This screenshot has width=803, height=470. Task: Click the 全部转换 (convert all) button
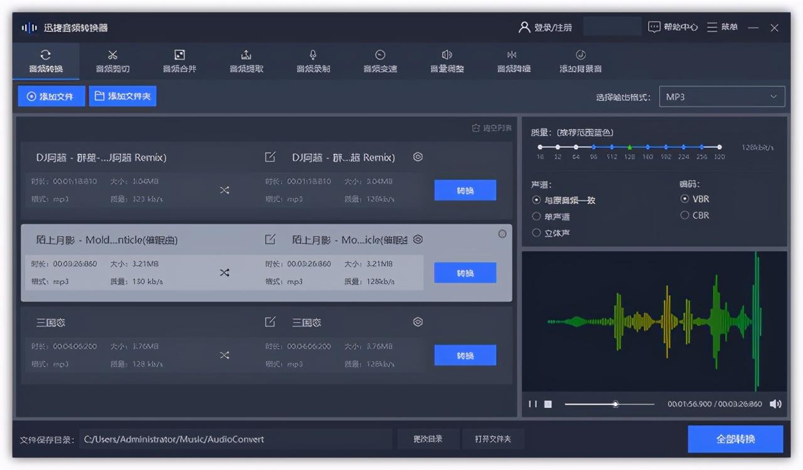[x=736, y=439]
